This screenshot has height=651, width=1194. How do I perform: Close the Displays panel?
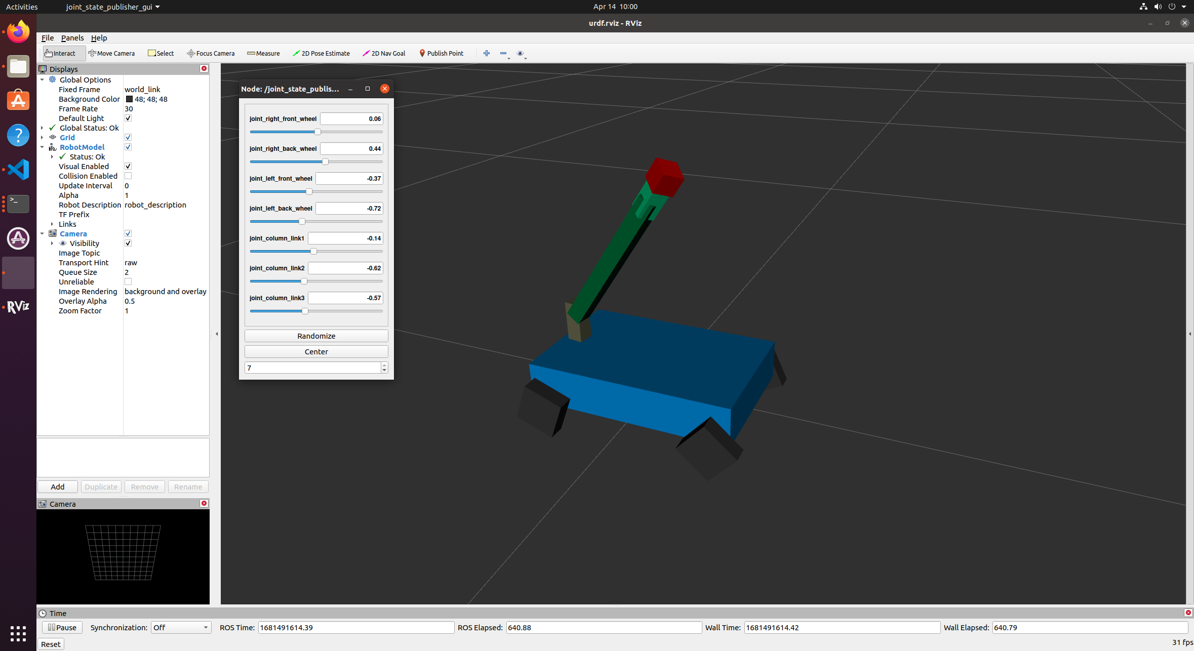coord(204,68)
